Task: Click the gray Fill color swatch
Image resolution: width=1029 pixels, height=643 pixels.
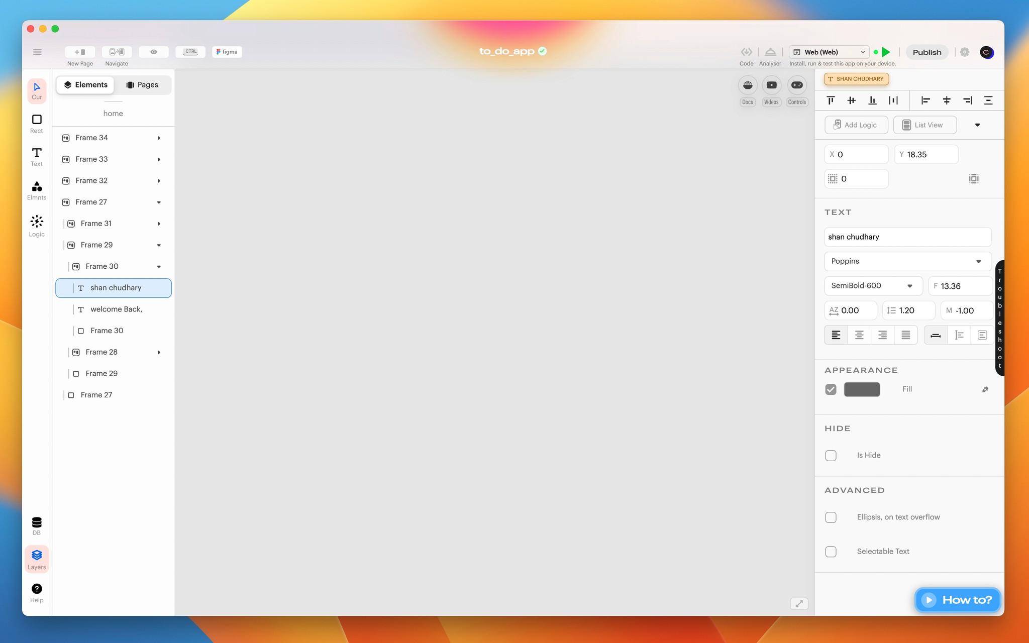Action: point(862,389)
